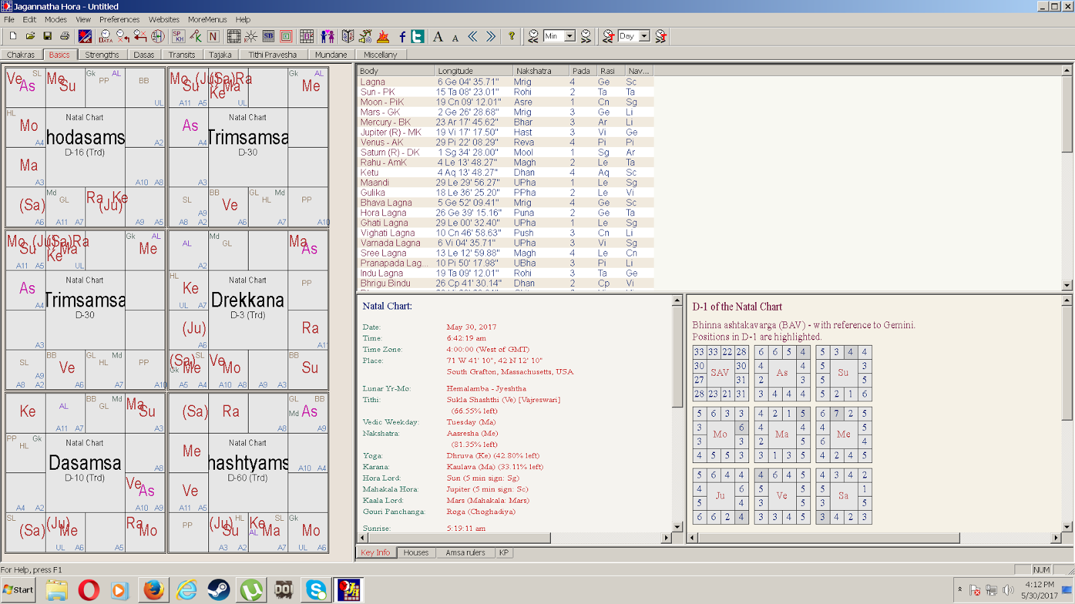Viewport: 1075px width, 604px height.
Task: Click the Longitude column header
Action: pos(474,70)
